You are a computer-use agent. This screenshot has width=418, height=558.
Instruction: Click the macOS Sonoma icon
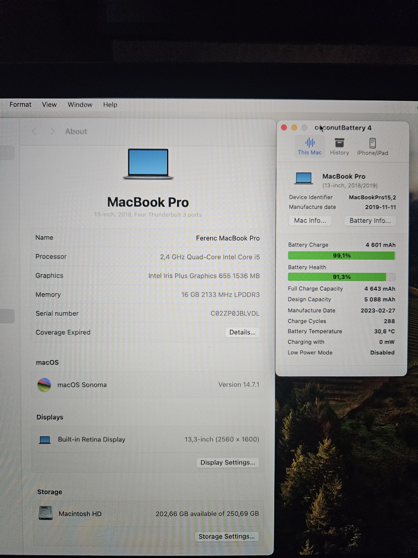click(x=44, y=384)
